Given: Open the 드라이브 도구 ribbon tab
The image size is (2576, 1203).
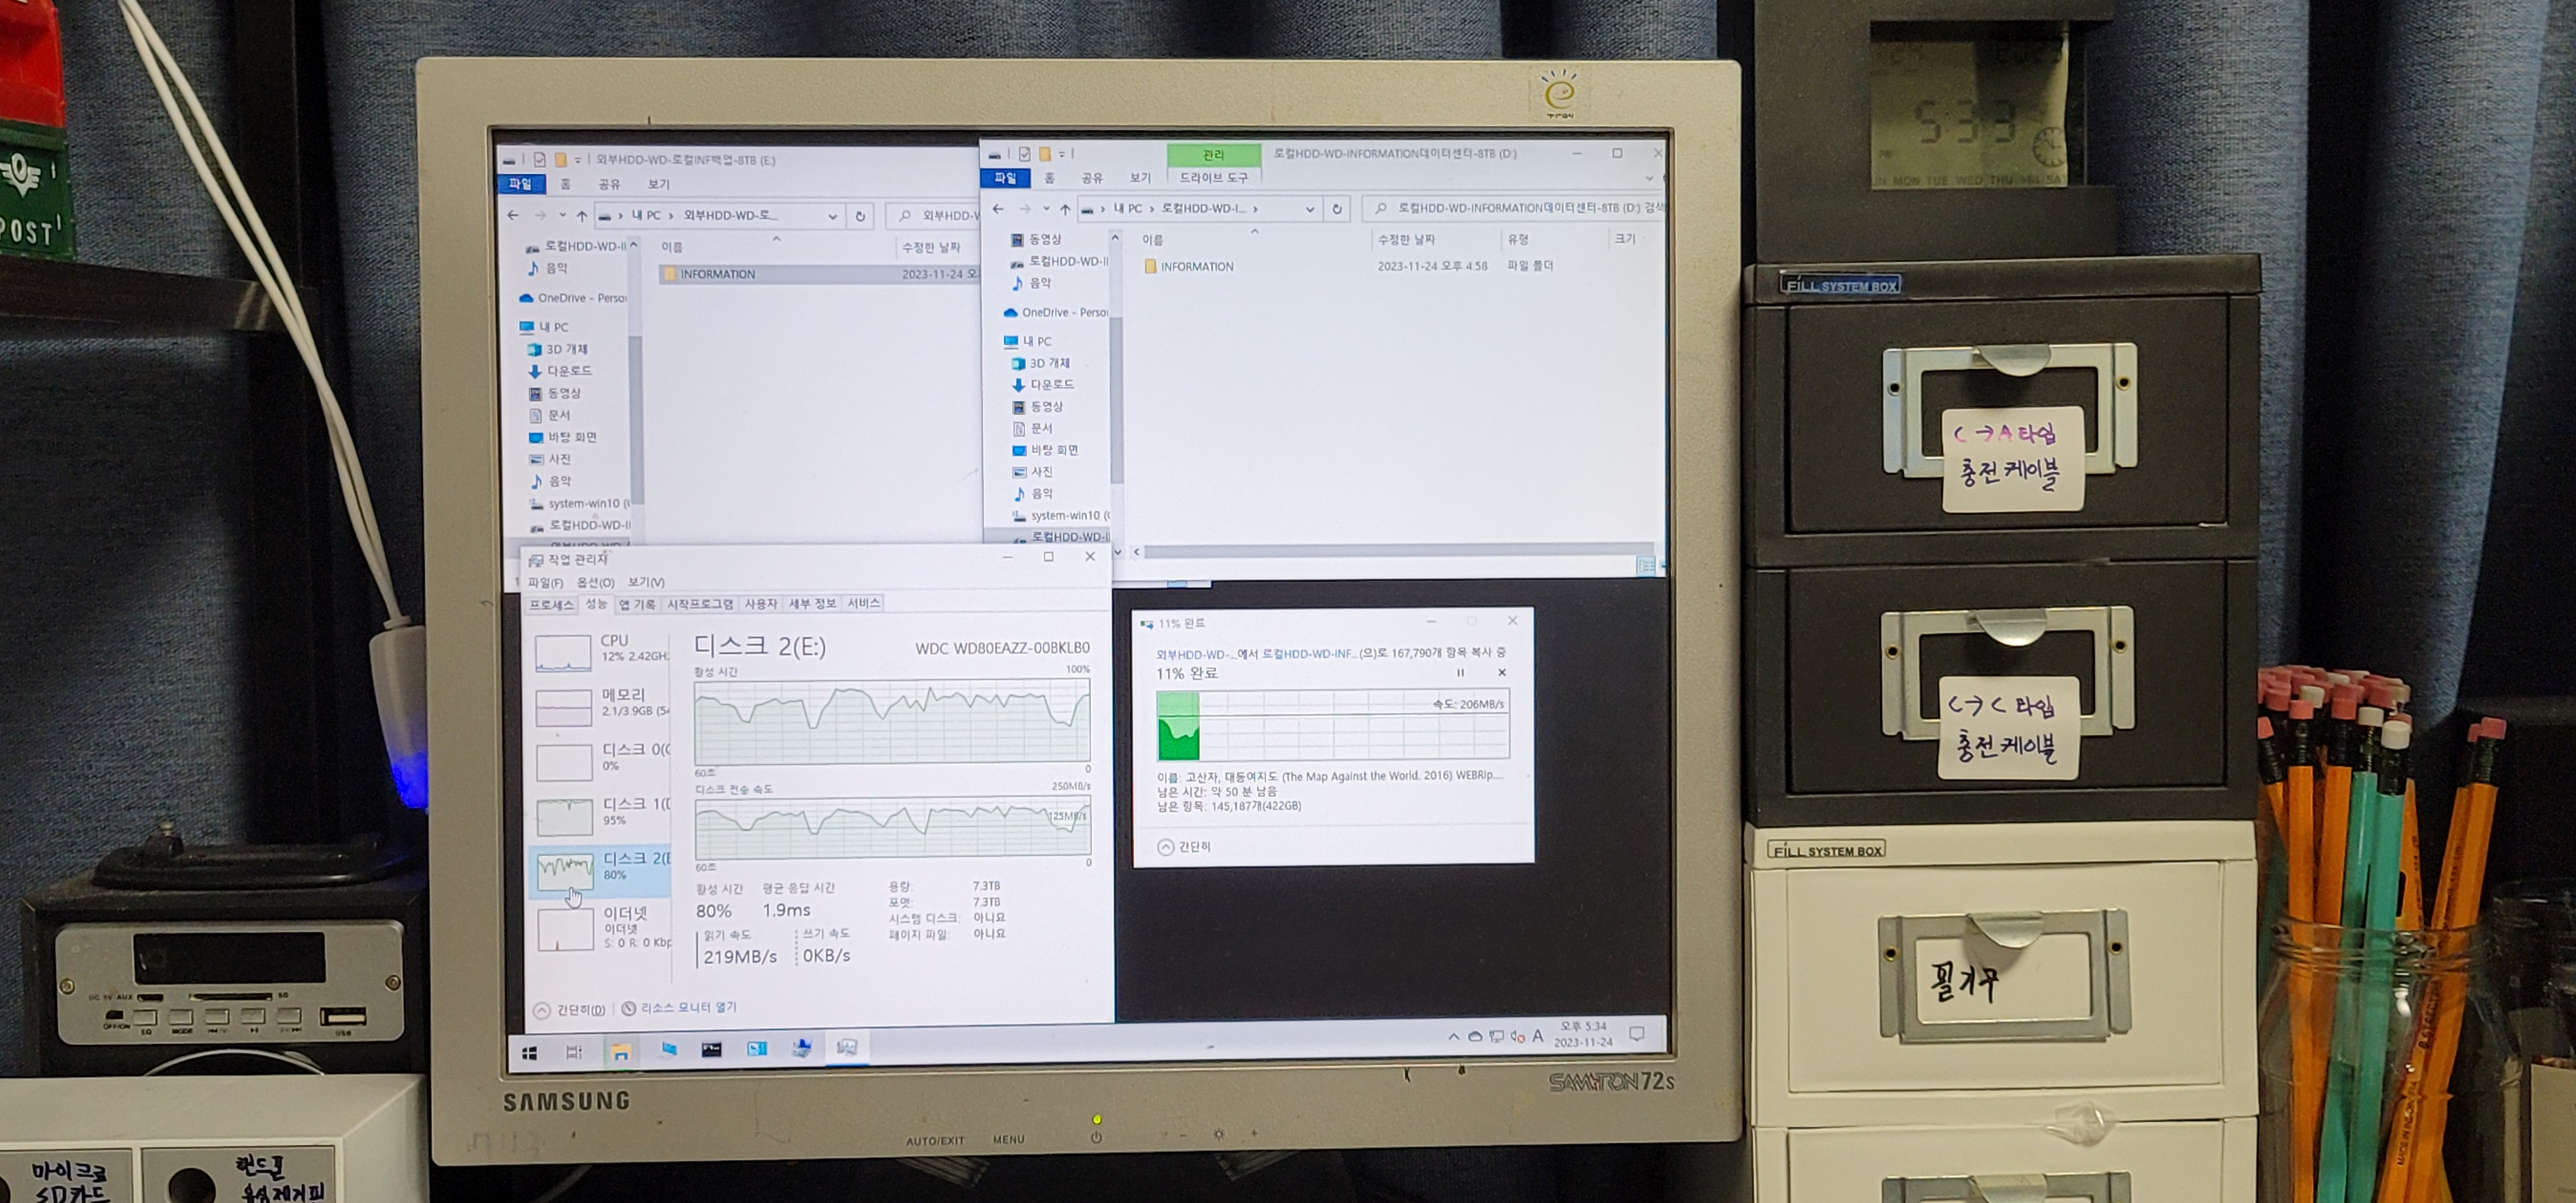Looking at the screenshot, I should [x=1213, y=178].
